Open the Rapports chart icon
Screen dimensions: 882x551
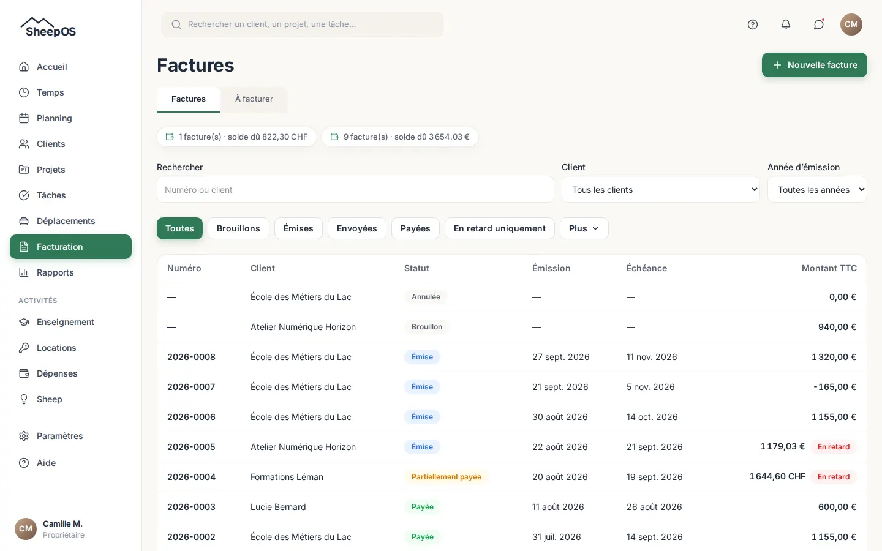coord(24,272)
